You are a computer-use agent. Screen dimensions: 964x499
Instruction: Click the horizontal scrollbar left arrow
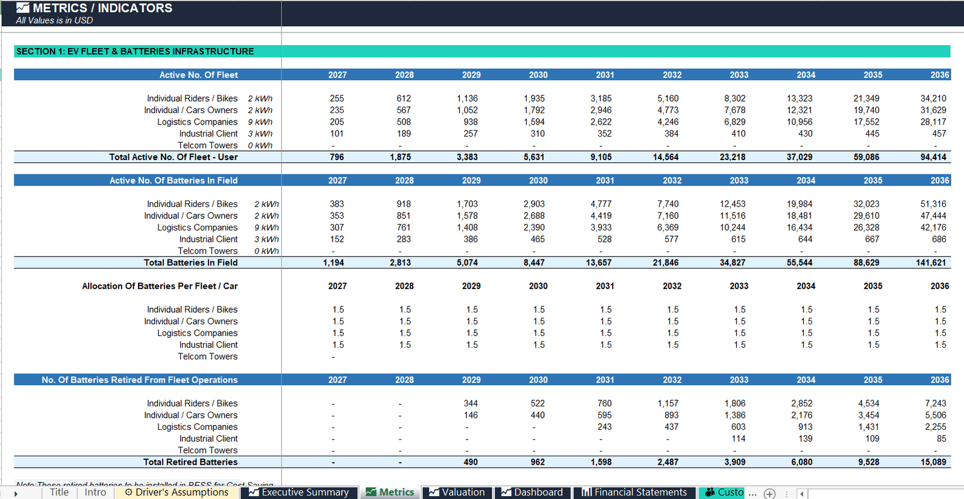[801, 494]
